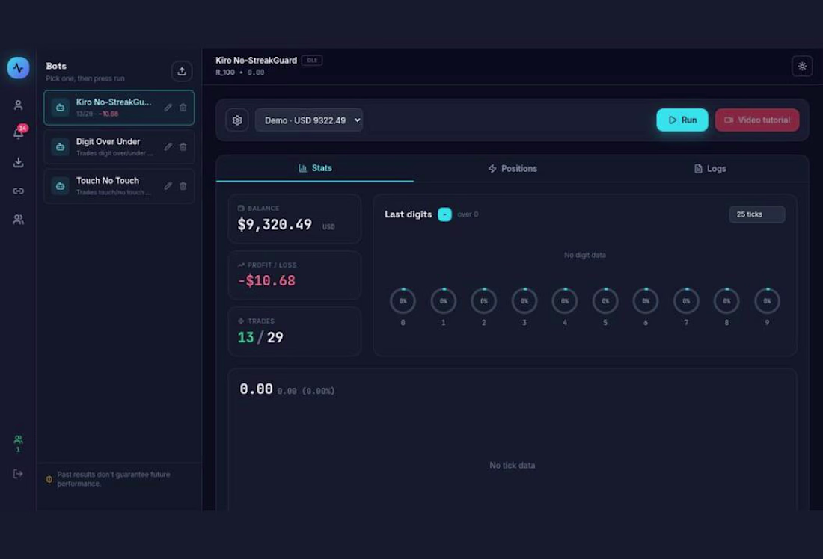The height and width of the screenshot is (559, 823).
Task: Click the "No tick data" message
Action: pyautogui.click(x=513, y=465)
